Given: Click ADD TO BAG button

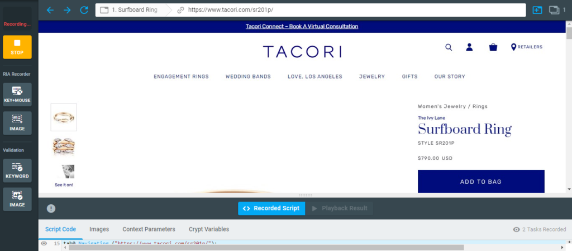Looking at the screenshot, I should click(x=481, y=181).
